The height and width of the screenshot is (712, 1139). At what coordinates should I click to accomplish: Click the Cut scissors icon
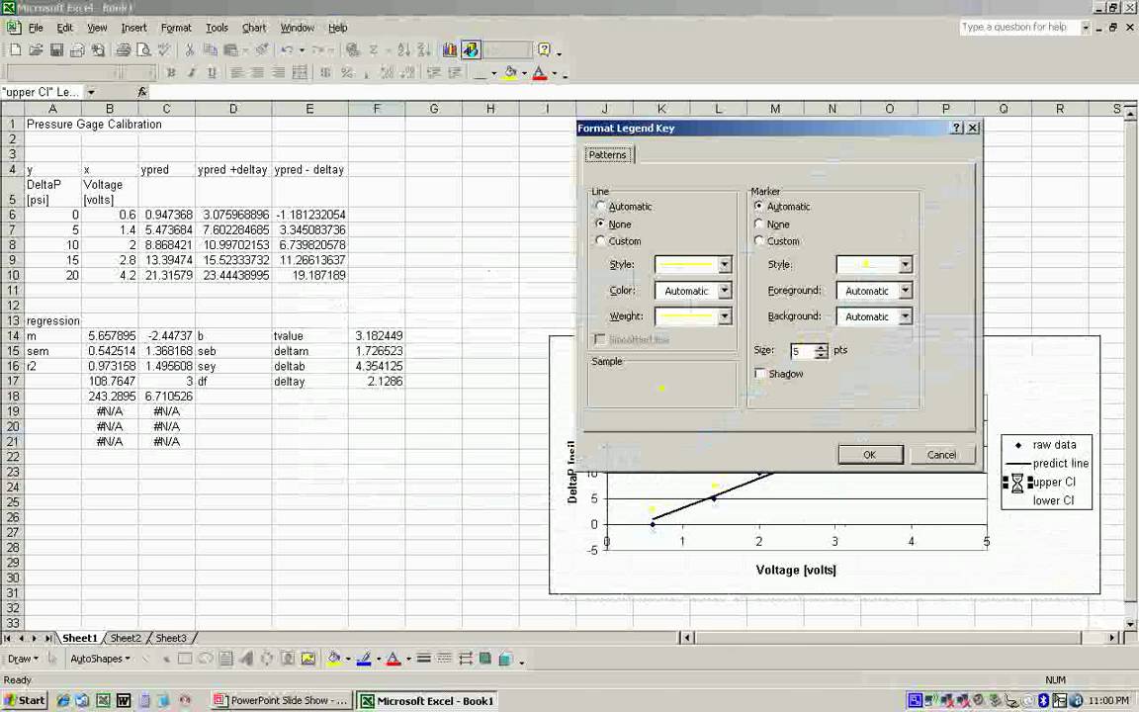click(190, 50)
